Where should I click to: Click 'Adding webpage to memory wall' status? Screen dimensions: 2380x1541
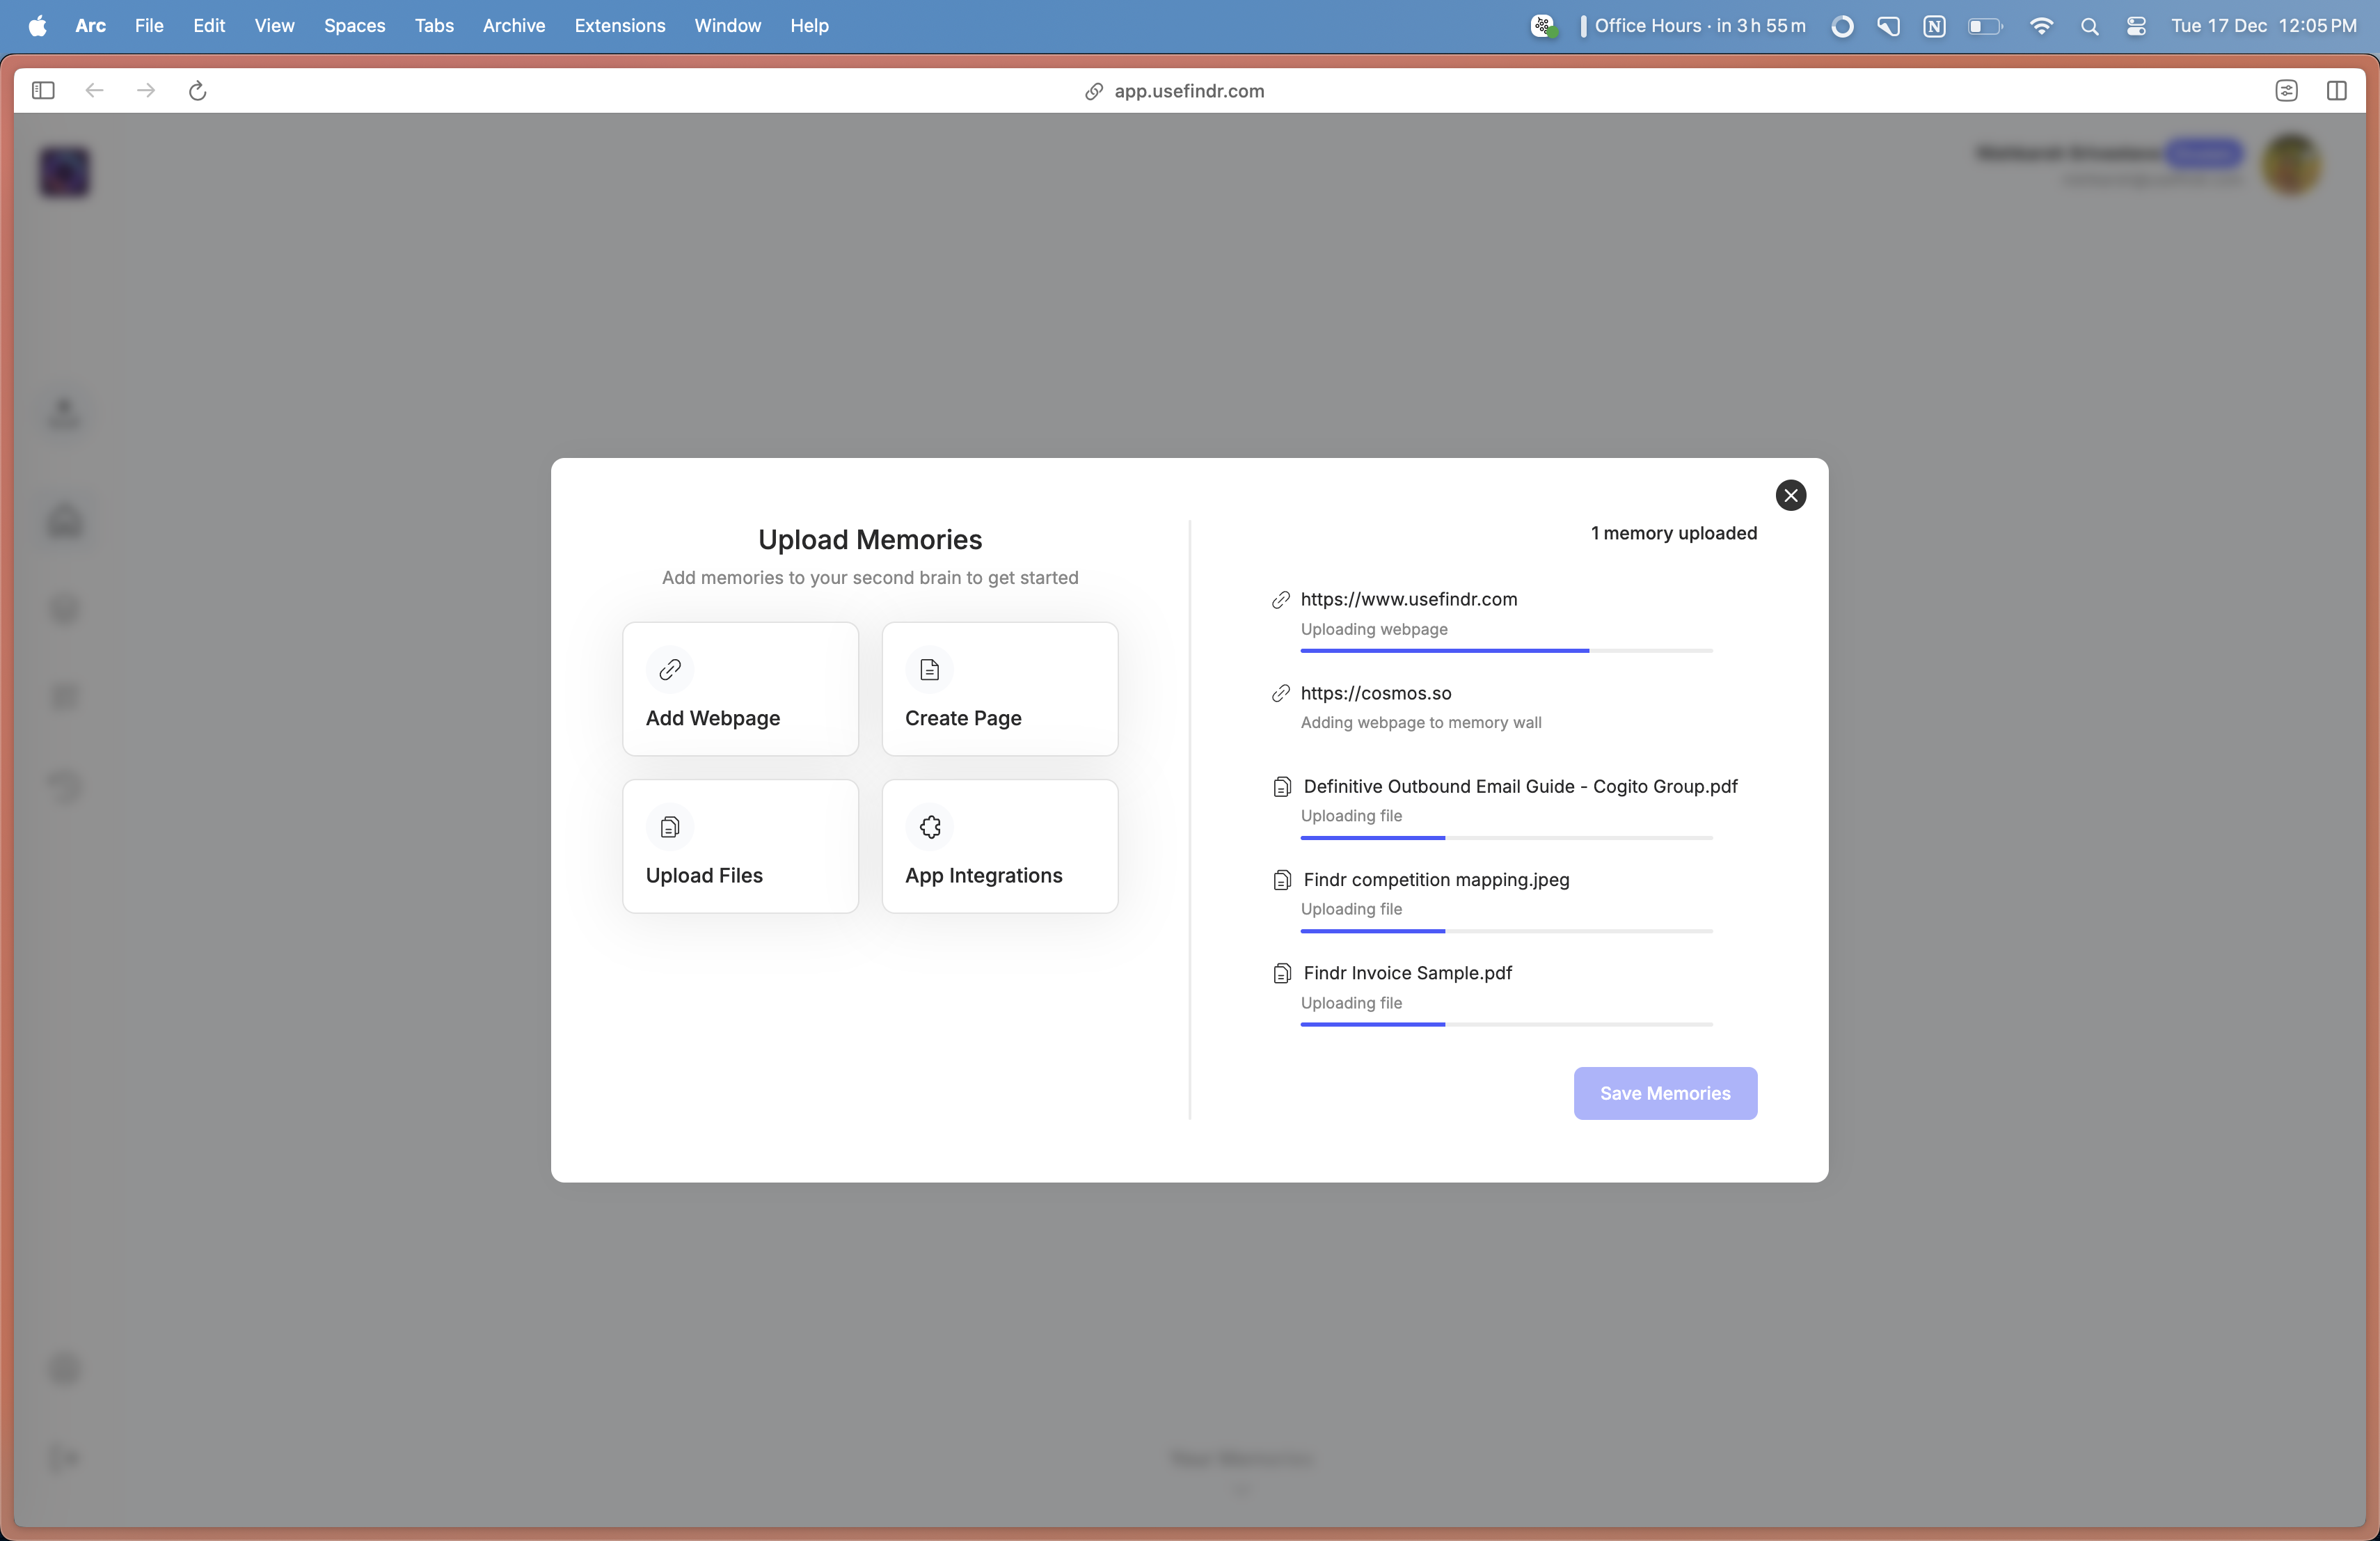(1421, 722)
